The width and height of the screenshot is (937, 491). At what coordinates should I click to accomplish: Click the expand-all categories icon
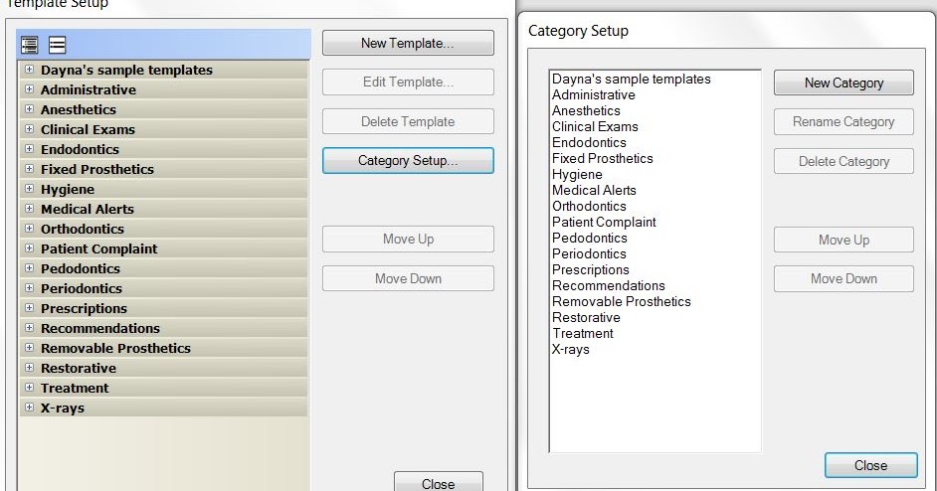29,45
